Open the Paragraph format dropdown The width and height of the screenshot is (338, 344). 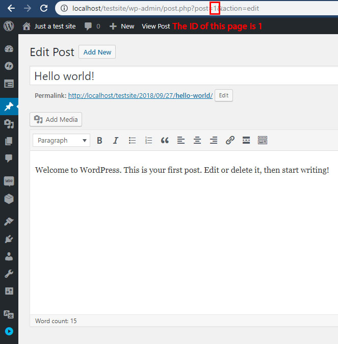pos(62,140)
